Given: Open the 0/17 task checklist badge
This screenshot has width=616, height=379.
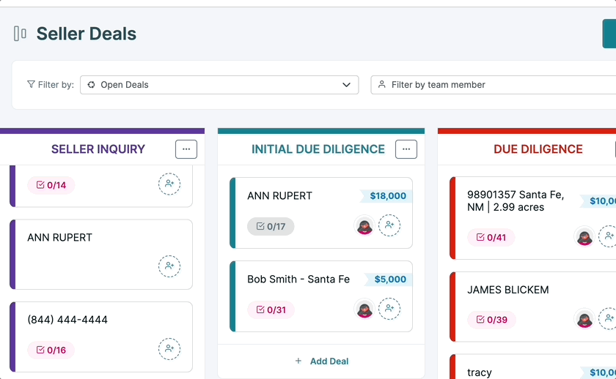Looking at the screenshot, I should tap(271, 227).
